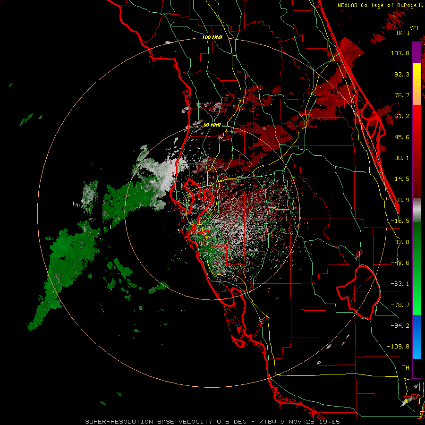Click the VEL label above the colorbar
The image size is (425, 425).
415,28
